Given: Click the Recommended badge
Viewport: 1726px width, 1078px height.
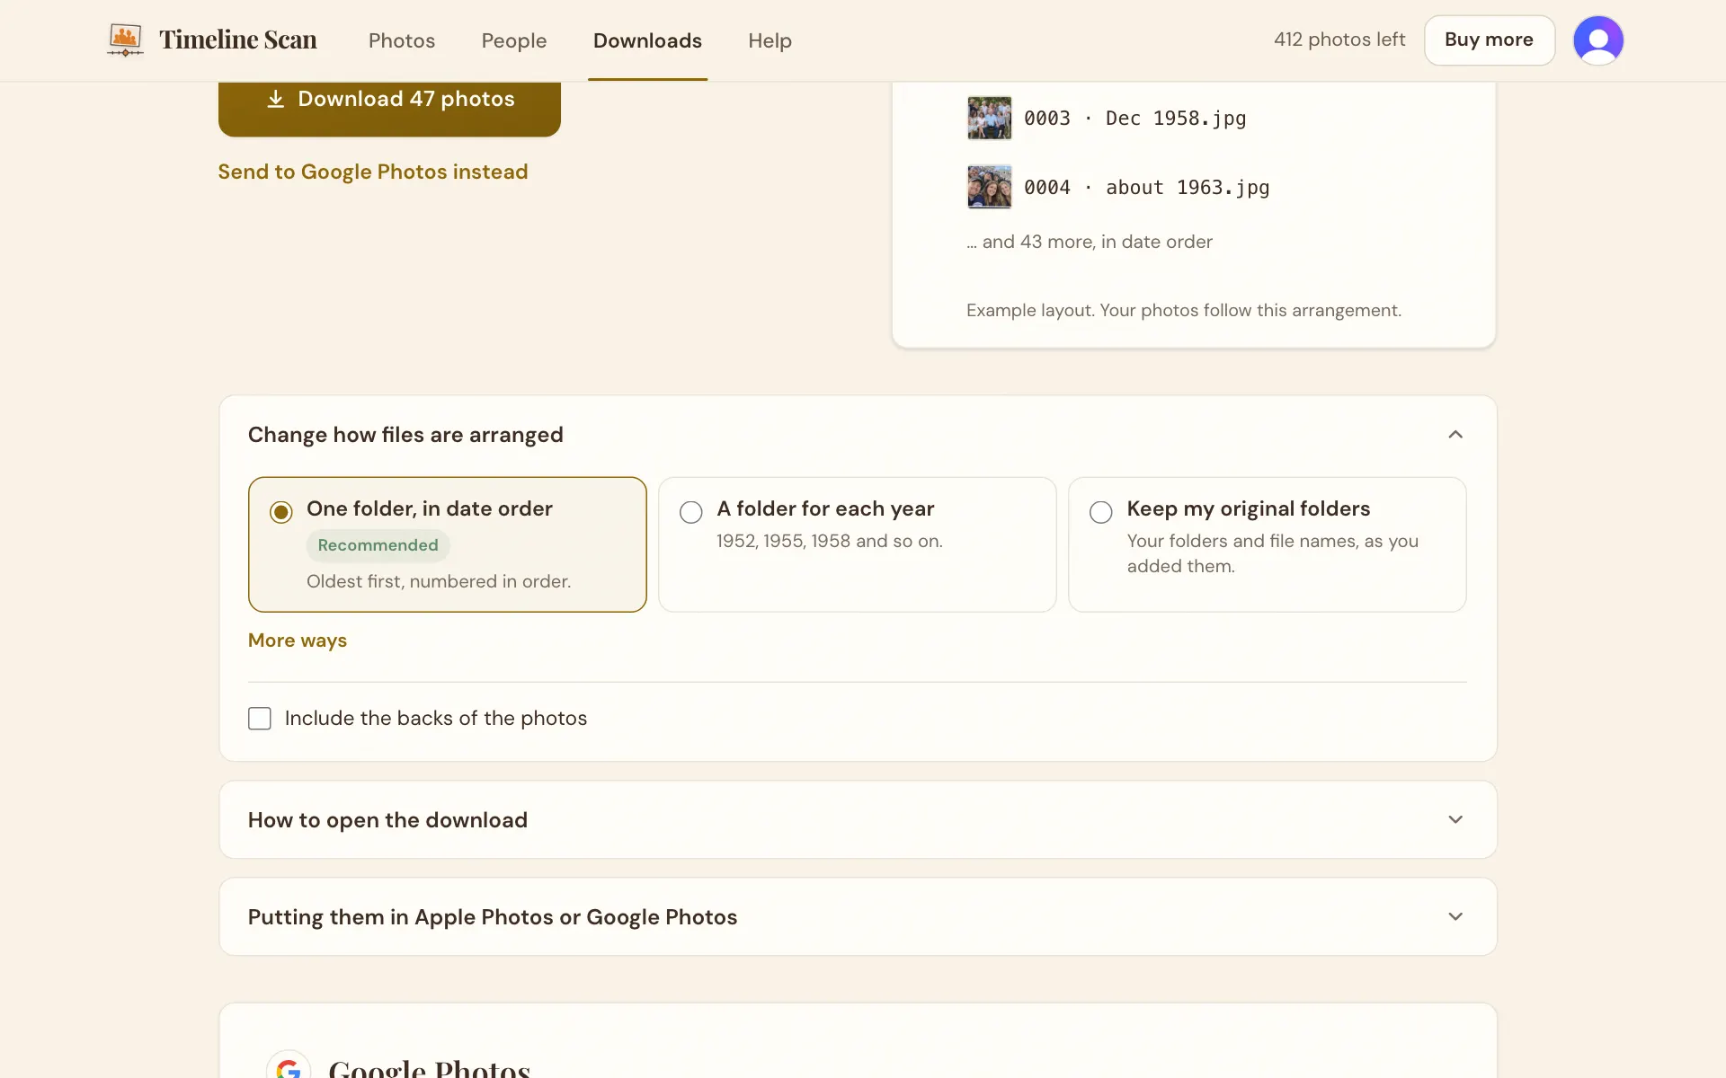Looking at the screenshot, I should (378, 545).
